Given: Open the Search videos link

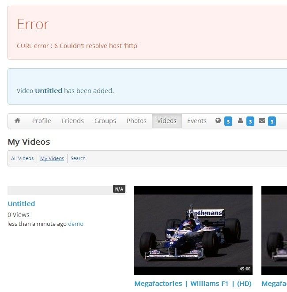Looking at the screenshot, I should (x=78, y=158).
